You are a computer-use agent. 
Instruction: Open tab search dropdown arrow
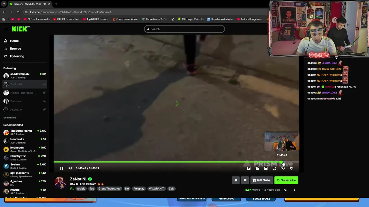4,4
